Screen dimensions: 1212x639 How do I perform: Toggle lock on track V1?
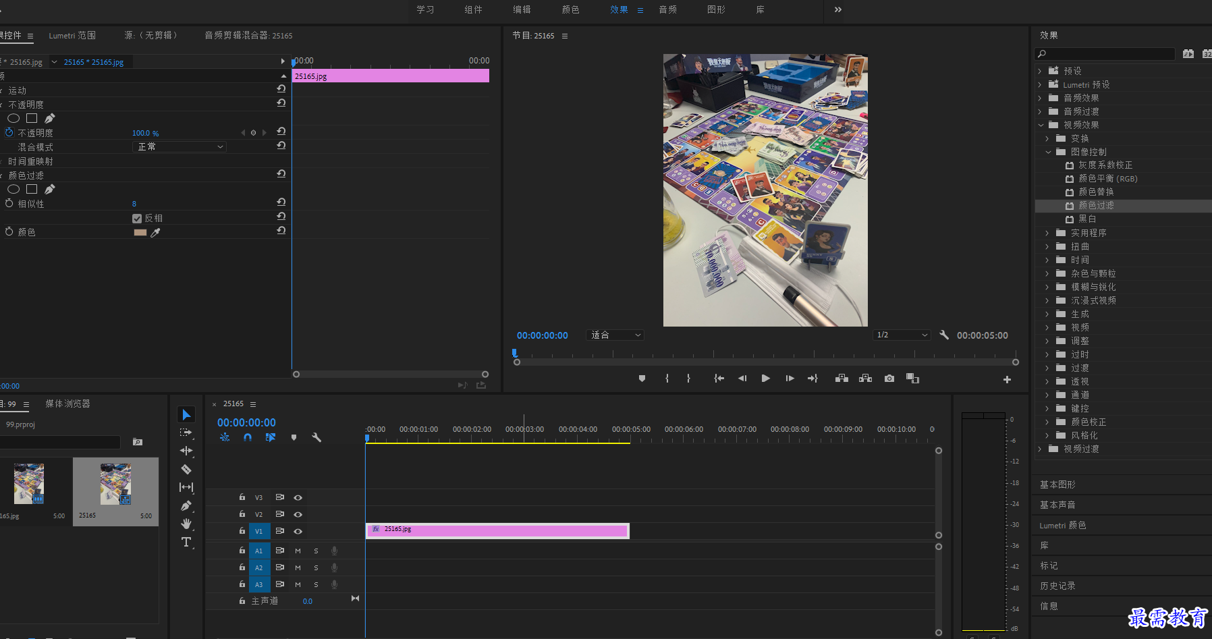[242, 531]
